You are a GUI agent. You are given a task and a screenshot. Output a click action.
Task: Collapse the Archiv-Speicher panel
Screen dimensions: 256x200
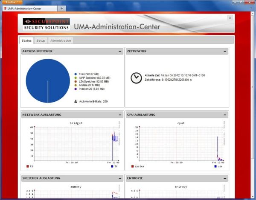click(120, 51)
